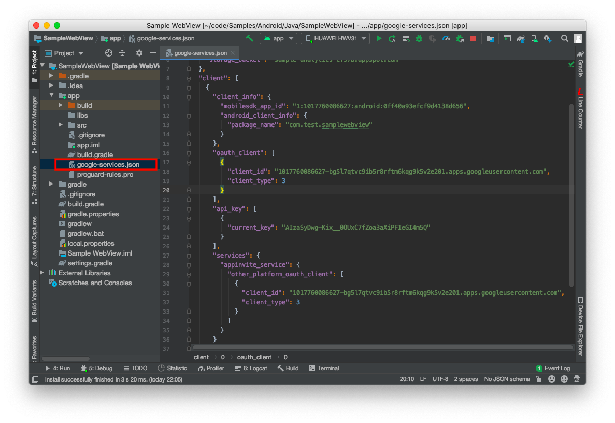The height and width of the screenshot is (423, 615).
Task: Click the user account avatar icon
Action: tap(578, 38)
